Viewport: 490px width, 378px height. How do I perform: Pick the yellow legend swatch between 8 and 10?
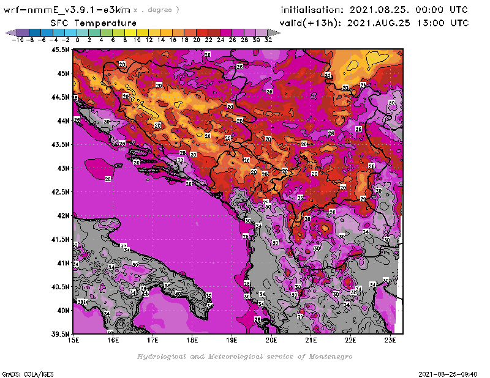(x=130, y=32)
